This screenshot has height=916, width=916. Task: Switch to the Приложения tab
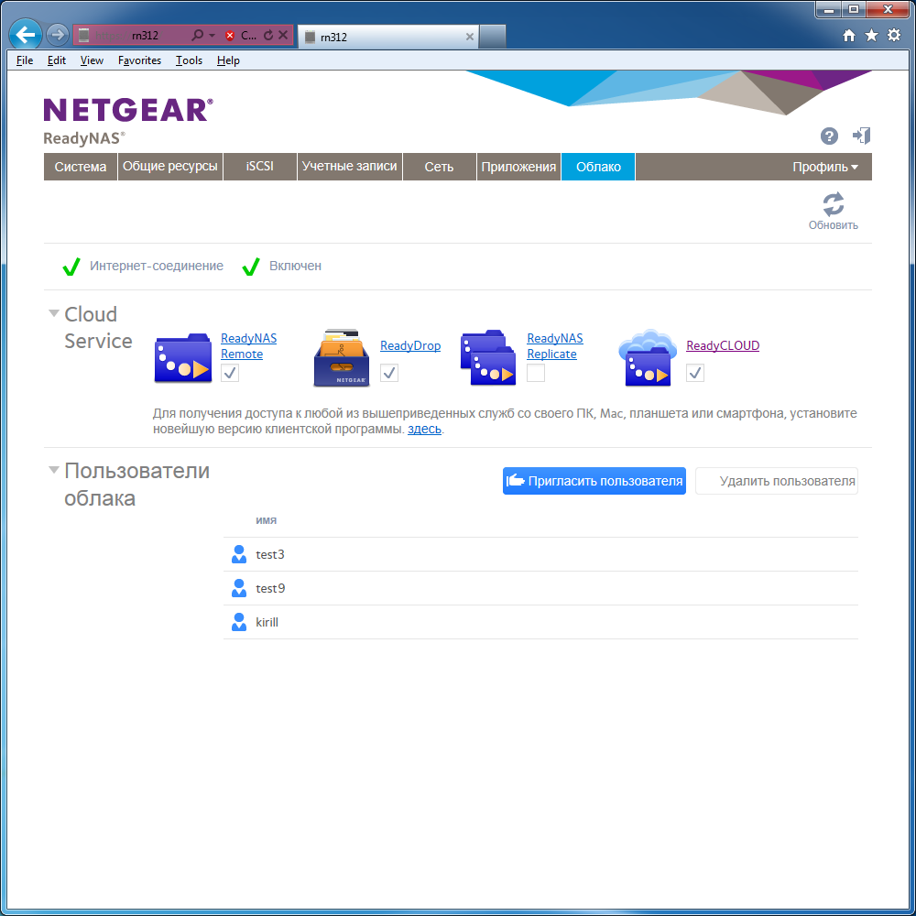(518, 167)
